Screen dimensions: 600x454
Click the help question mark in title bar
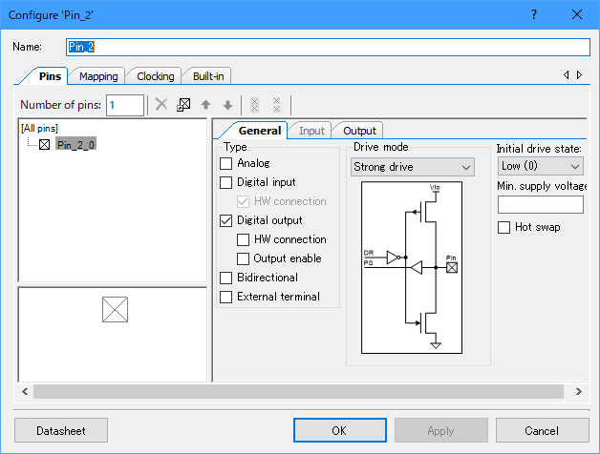(533, 14)
